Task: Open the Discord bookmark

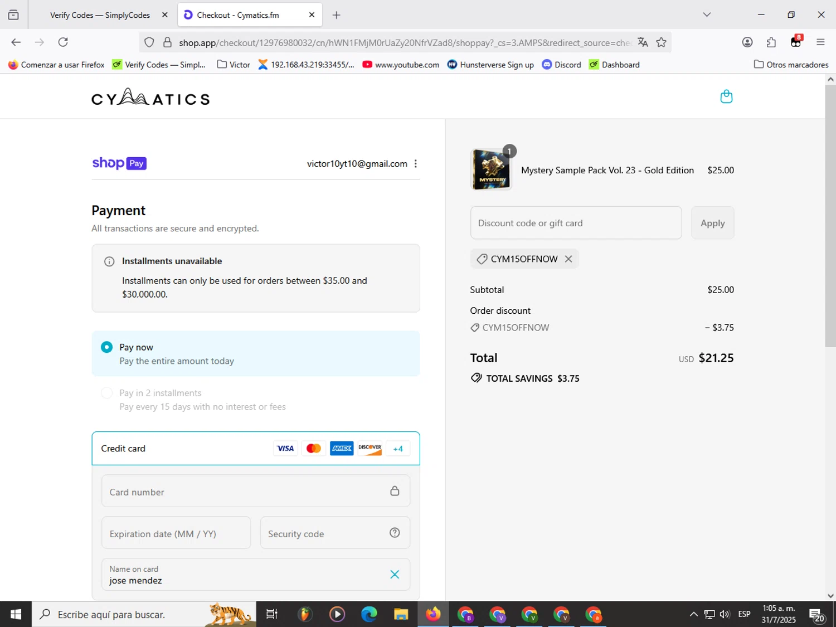Action: click(562, 65)
